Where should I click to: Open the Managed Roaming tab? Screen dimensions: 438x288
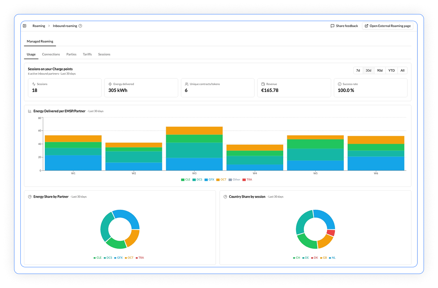pyautogui.click(x=40, y=41)
